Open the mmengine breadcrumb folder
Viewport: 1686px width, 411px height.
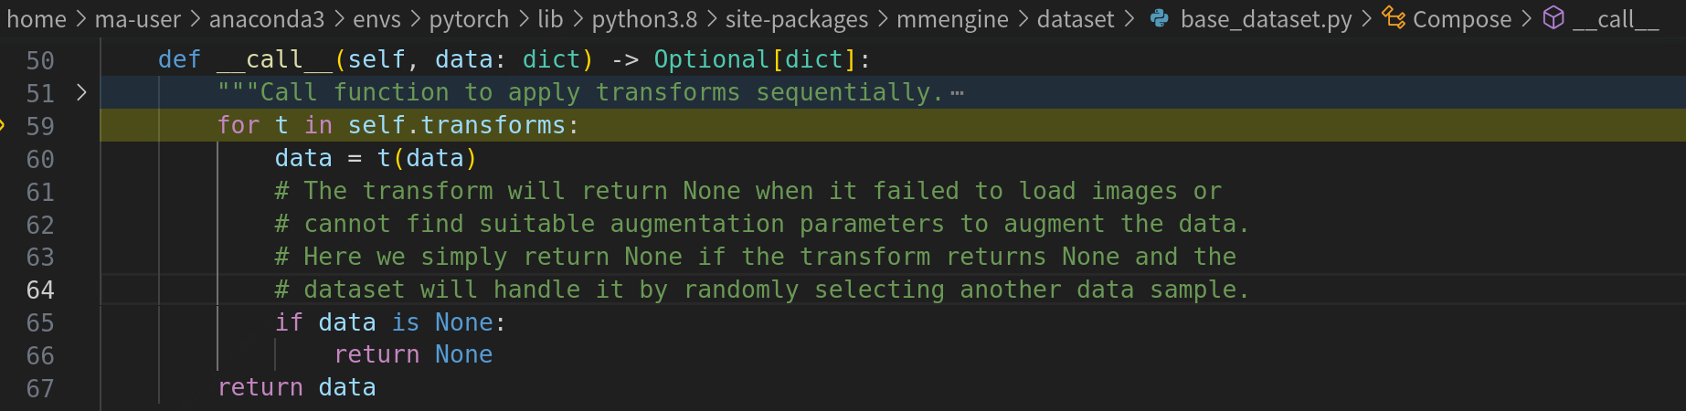click(x=952, y=19)
